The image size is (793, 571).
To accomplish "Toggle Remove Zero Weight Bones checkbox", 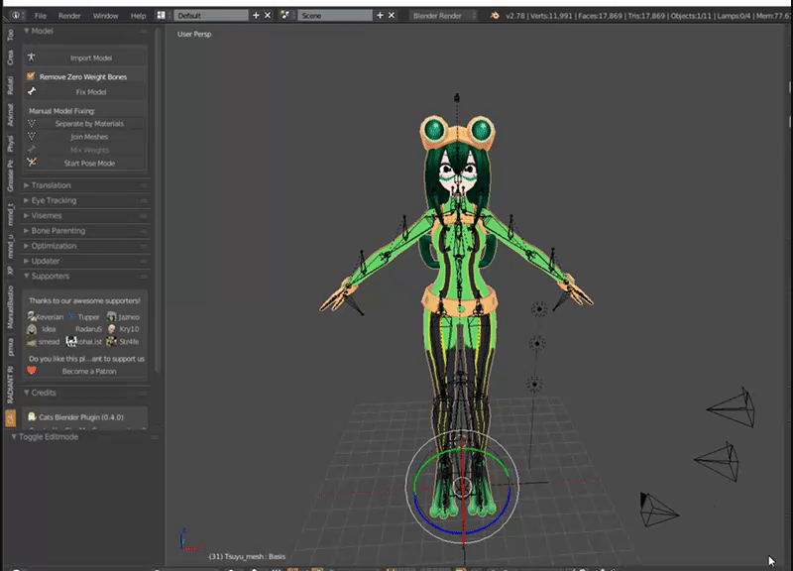I will click(31, 76).
